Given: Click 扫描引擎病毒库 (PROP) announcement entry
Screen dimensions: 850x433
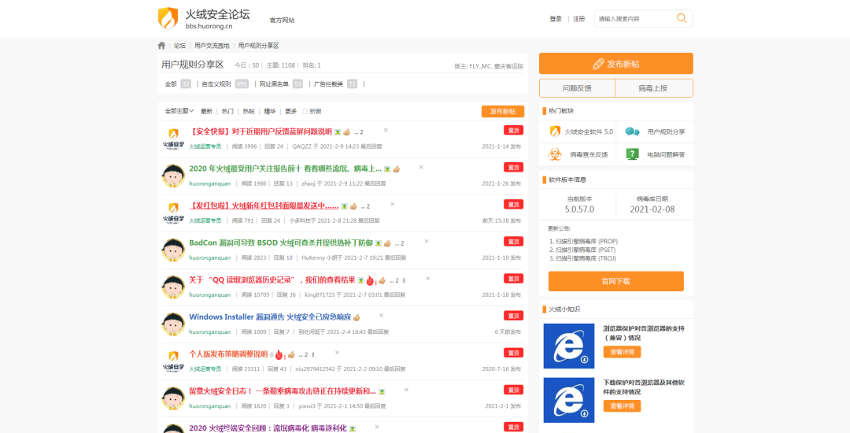Looking at the screenshot, I should (x=586, y=241).
